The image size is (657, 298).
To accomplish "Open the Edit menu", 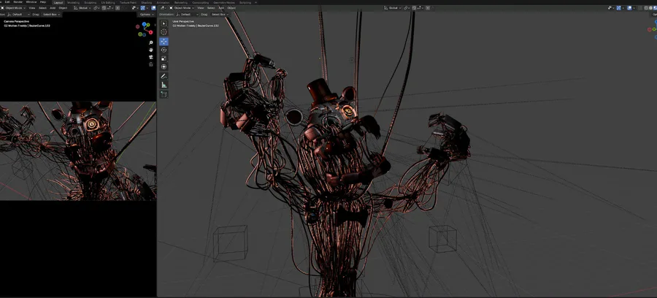I will tap(7, 2).
